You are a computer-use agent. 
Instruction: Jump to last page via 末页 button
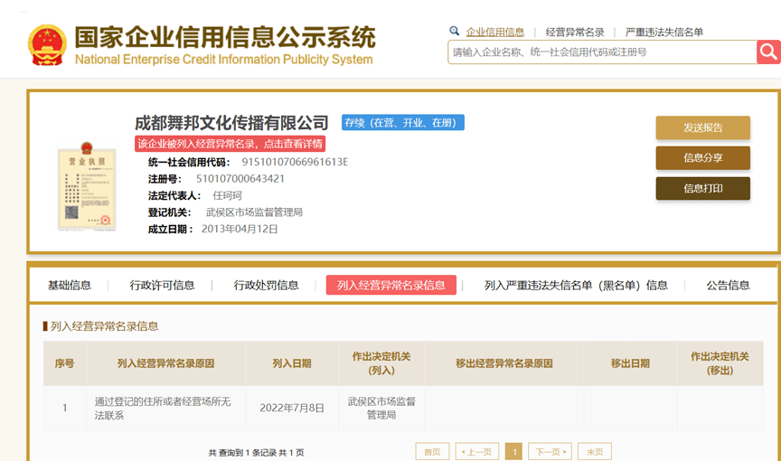(595, 452)
